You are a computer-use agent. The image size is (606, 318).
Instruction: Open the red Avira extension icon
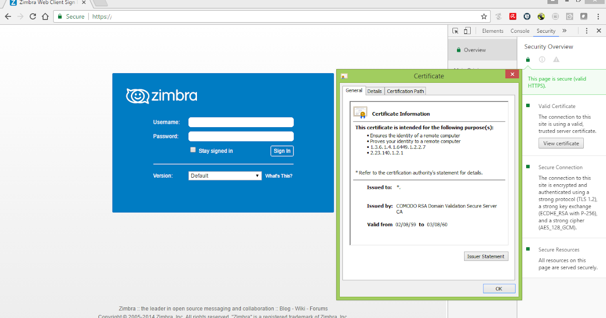point(513,17)
